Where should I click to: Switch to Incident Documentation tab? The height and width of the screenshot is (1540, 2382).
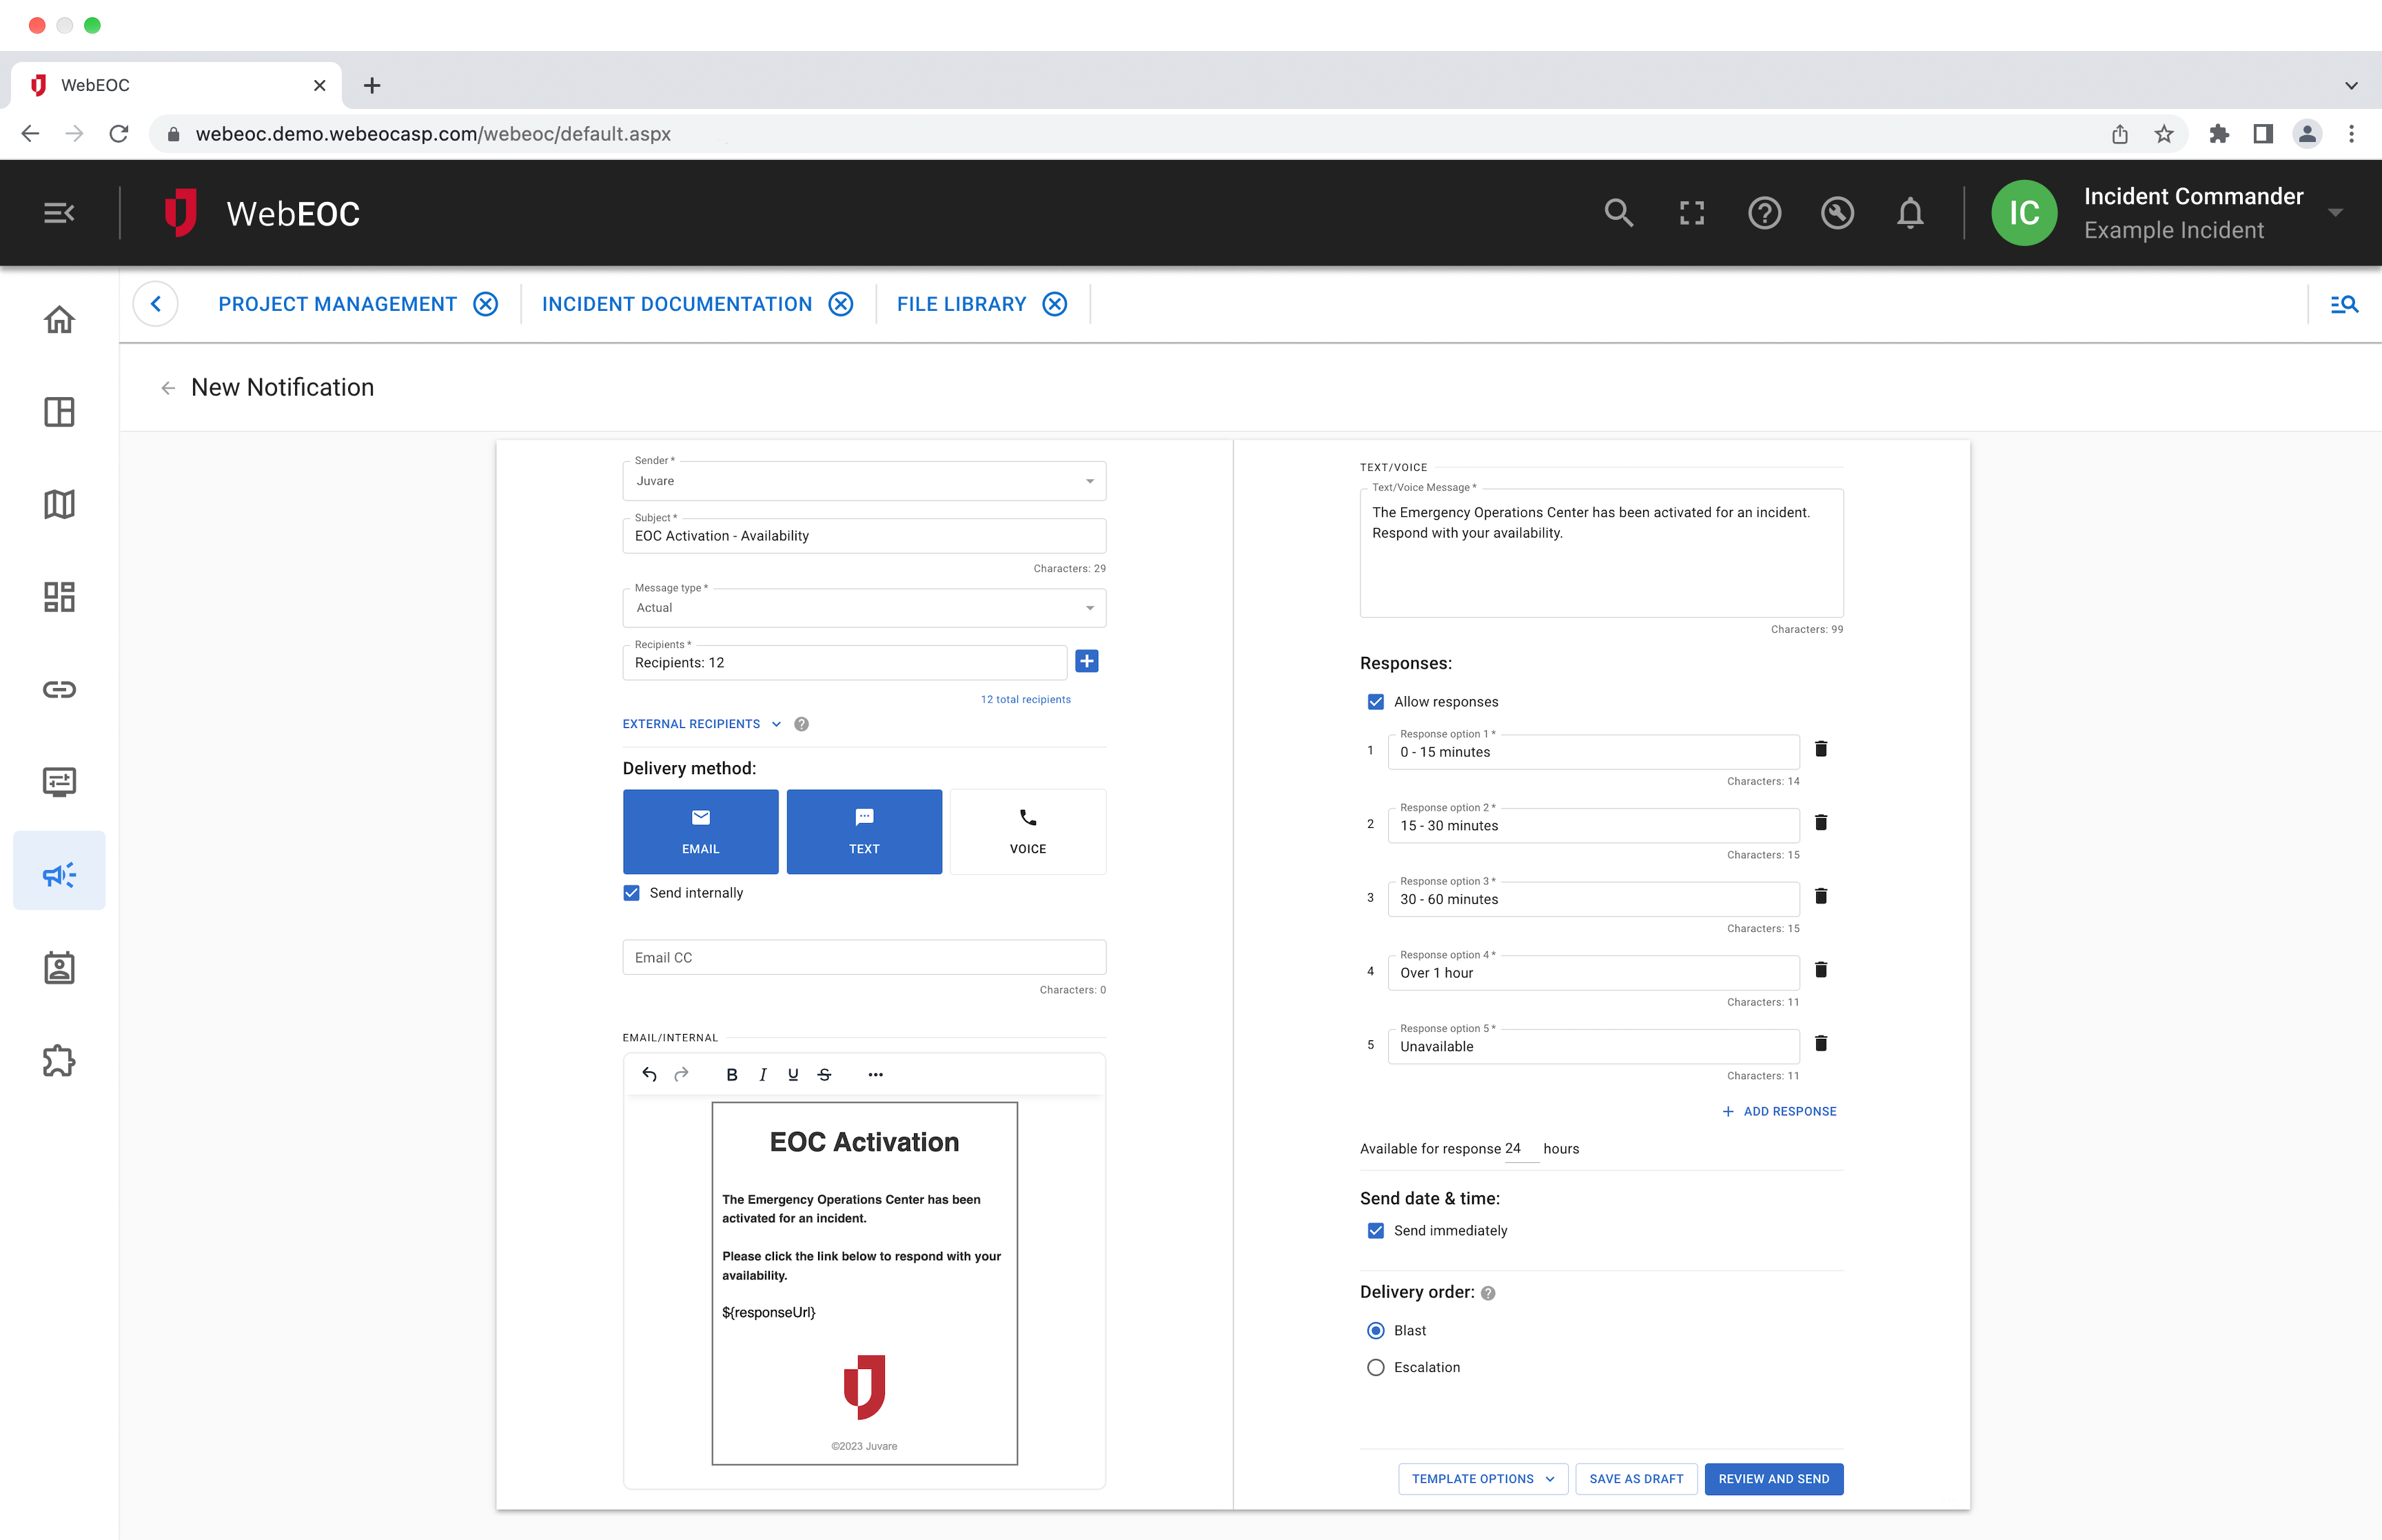677,304
